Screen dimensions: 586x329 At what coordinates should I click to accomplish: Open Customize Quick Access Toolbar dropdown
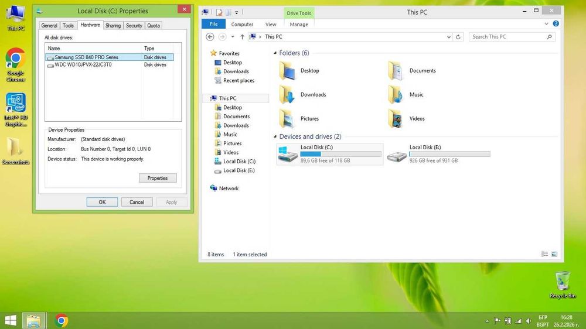(x=237, y=13)
